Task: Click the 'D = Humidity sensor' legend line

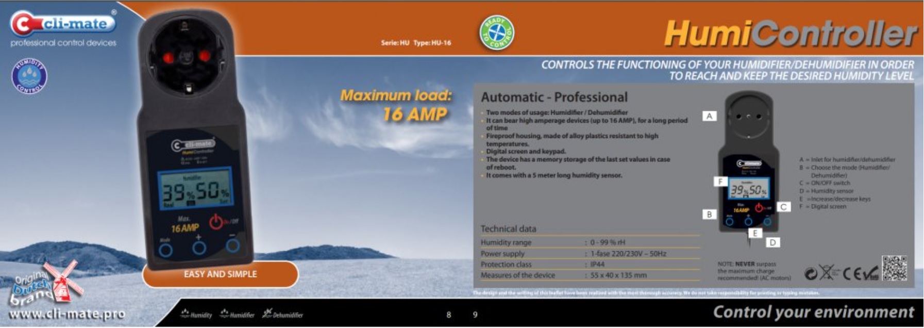Action: (826, 191)
